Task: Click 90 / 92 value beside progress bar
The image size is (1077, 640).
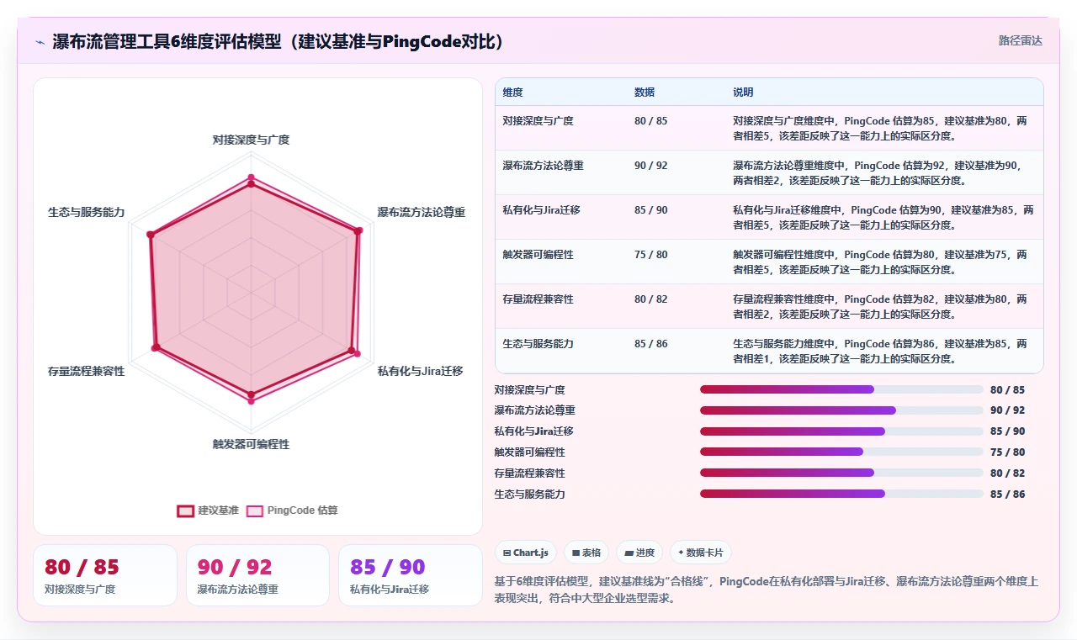Action: point(1007,410)
